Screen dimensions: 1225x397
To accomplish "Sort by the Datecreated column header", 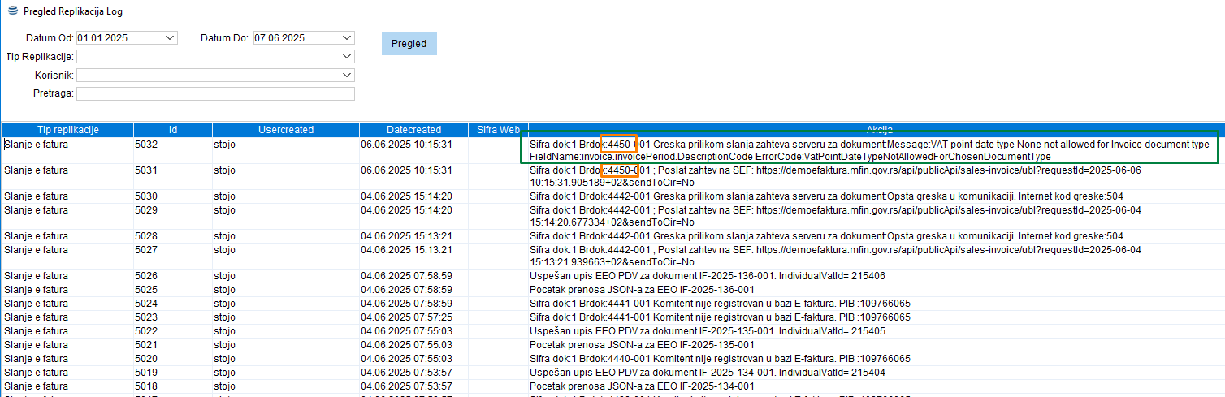I will point(413,130).
